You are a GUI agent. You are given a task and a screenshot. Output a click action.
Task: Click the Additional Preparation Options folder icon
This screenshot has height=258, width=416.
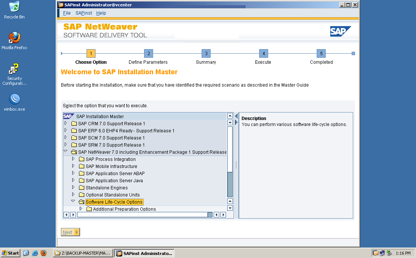[89, 209]
